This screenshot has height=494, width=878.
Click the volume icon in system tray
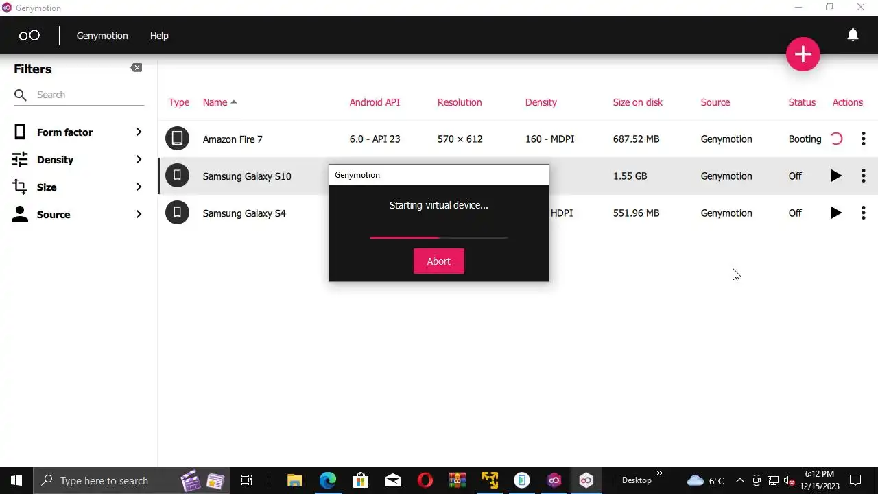pos(789,480)
